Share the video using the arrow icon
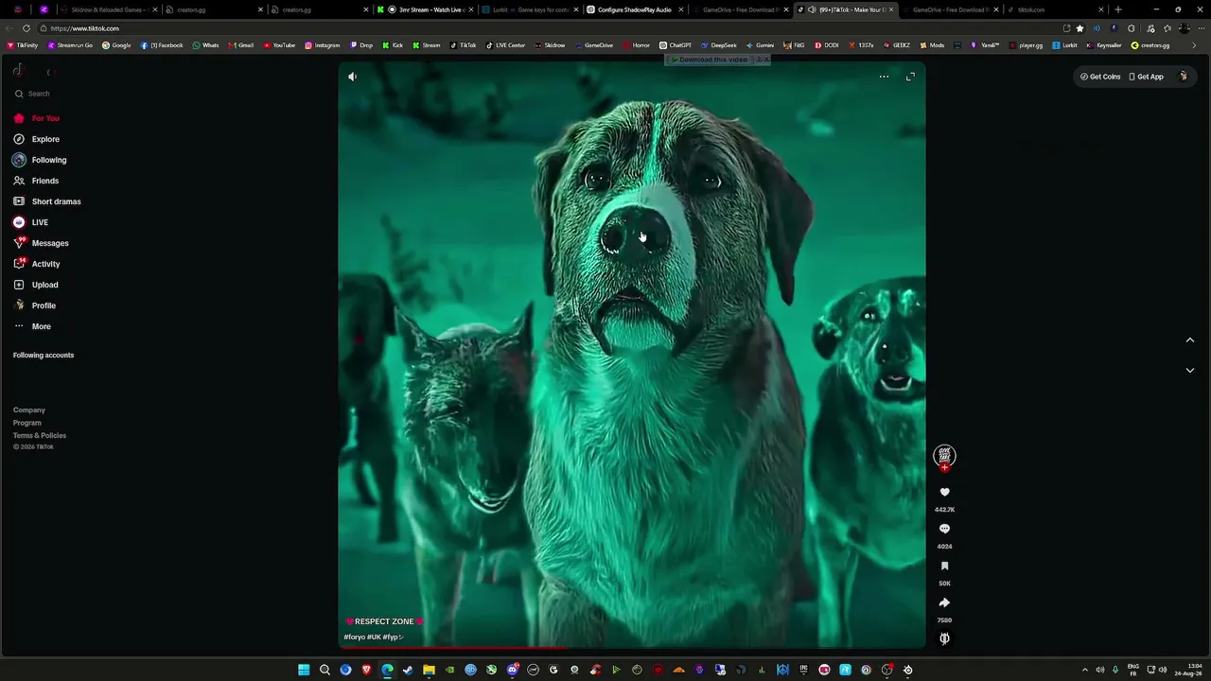Image resolution: width=1211 pixels, height=681 pixels. pos(944,603)
